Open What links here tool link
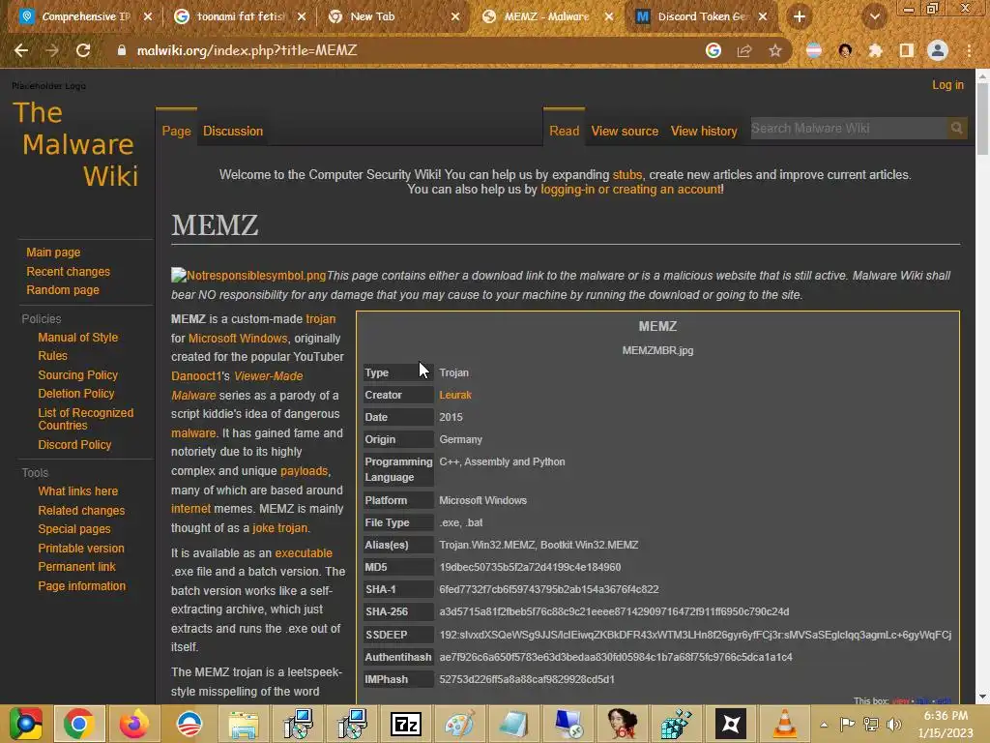Viewport: 990px width, 743px height. (x=77, y=490)
